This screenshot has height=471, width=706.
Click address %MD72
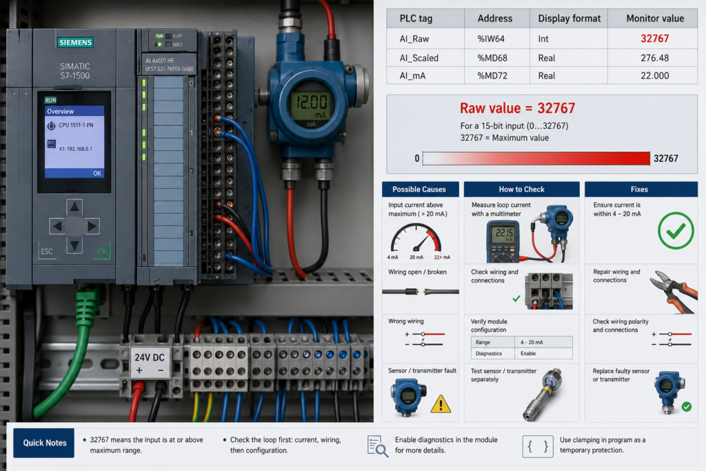point(492,76)
